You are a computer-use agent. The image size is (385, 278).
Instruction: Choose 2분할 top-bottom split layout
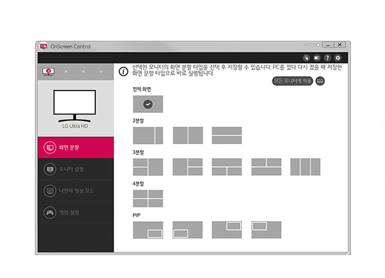click(227, 135)
